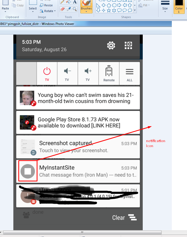Viewport: 187px width, 237px height.
Task: Click the boy photo thumbnail
Action: point(27,98)
